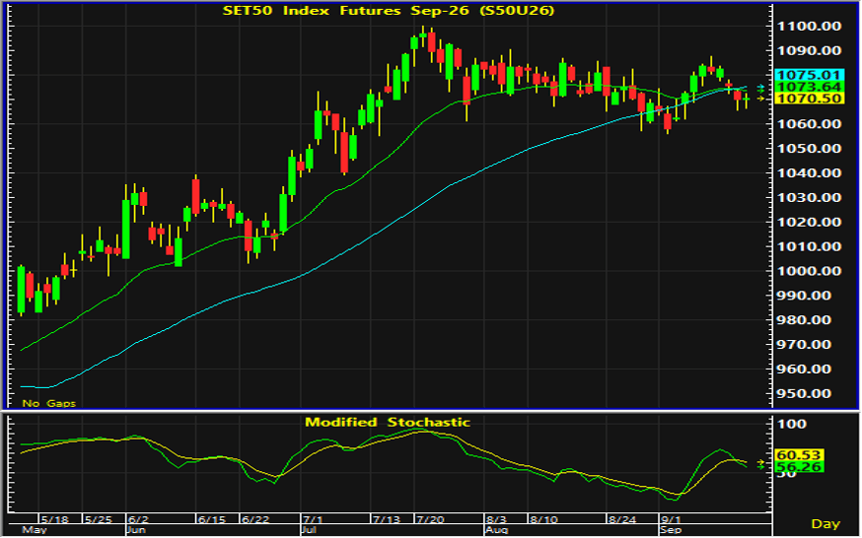Select the 7/20 date on the time axis

pyautogui.click(x=430, y=519)
